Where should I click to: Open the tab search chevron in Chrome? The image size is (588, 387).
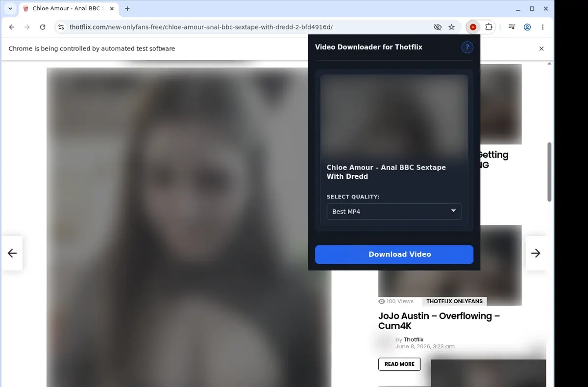click(10, 9)
